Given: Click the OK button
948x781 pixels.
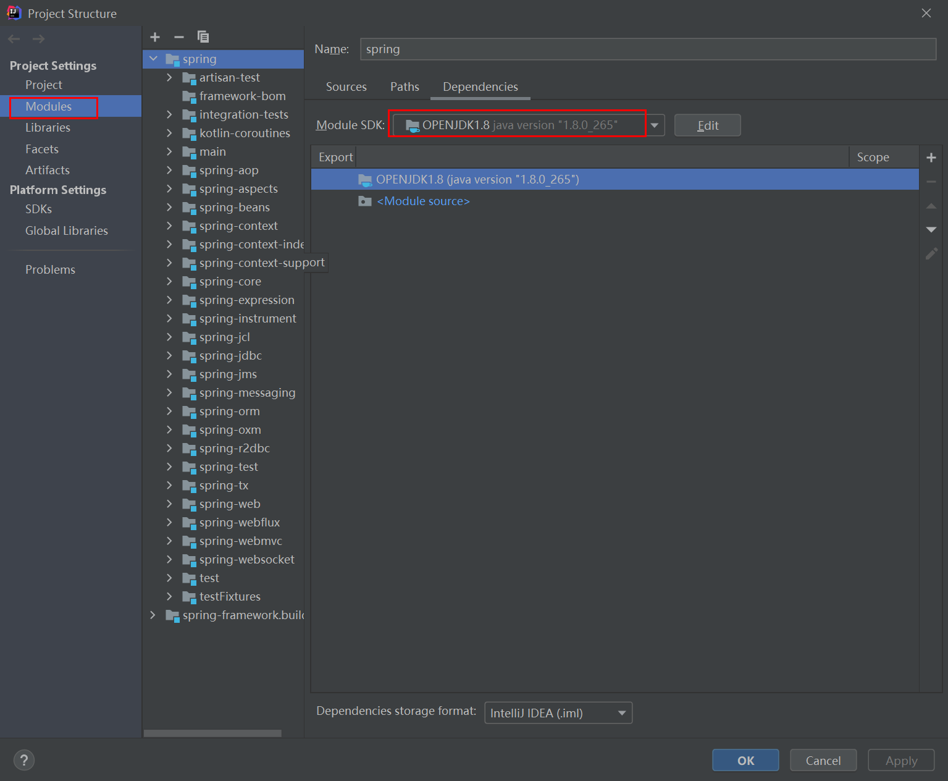Looking at the screenshot, I should 745,760.
